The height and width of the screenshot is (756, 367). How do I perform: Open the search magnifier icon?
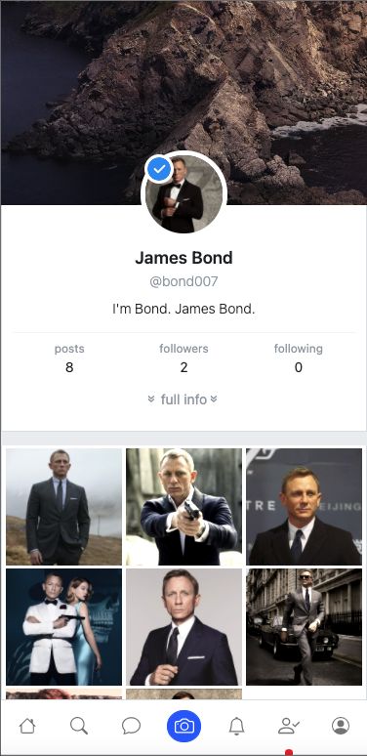(x=79, y=726)
